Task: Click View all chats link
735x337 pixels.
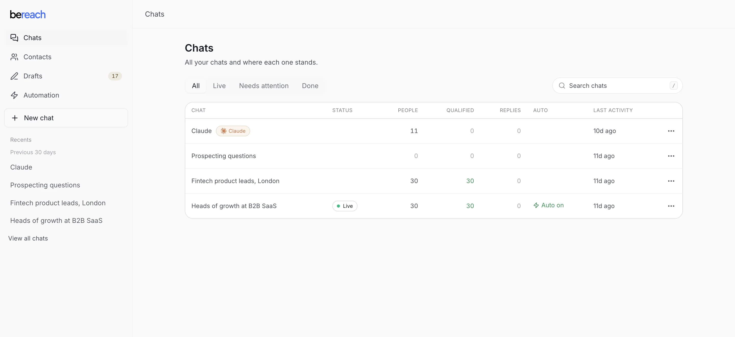Action: pos(28,238)
